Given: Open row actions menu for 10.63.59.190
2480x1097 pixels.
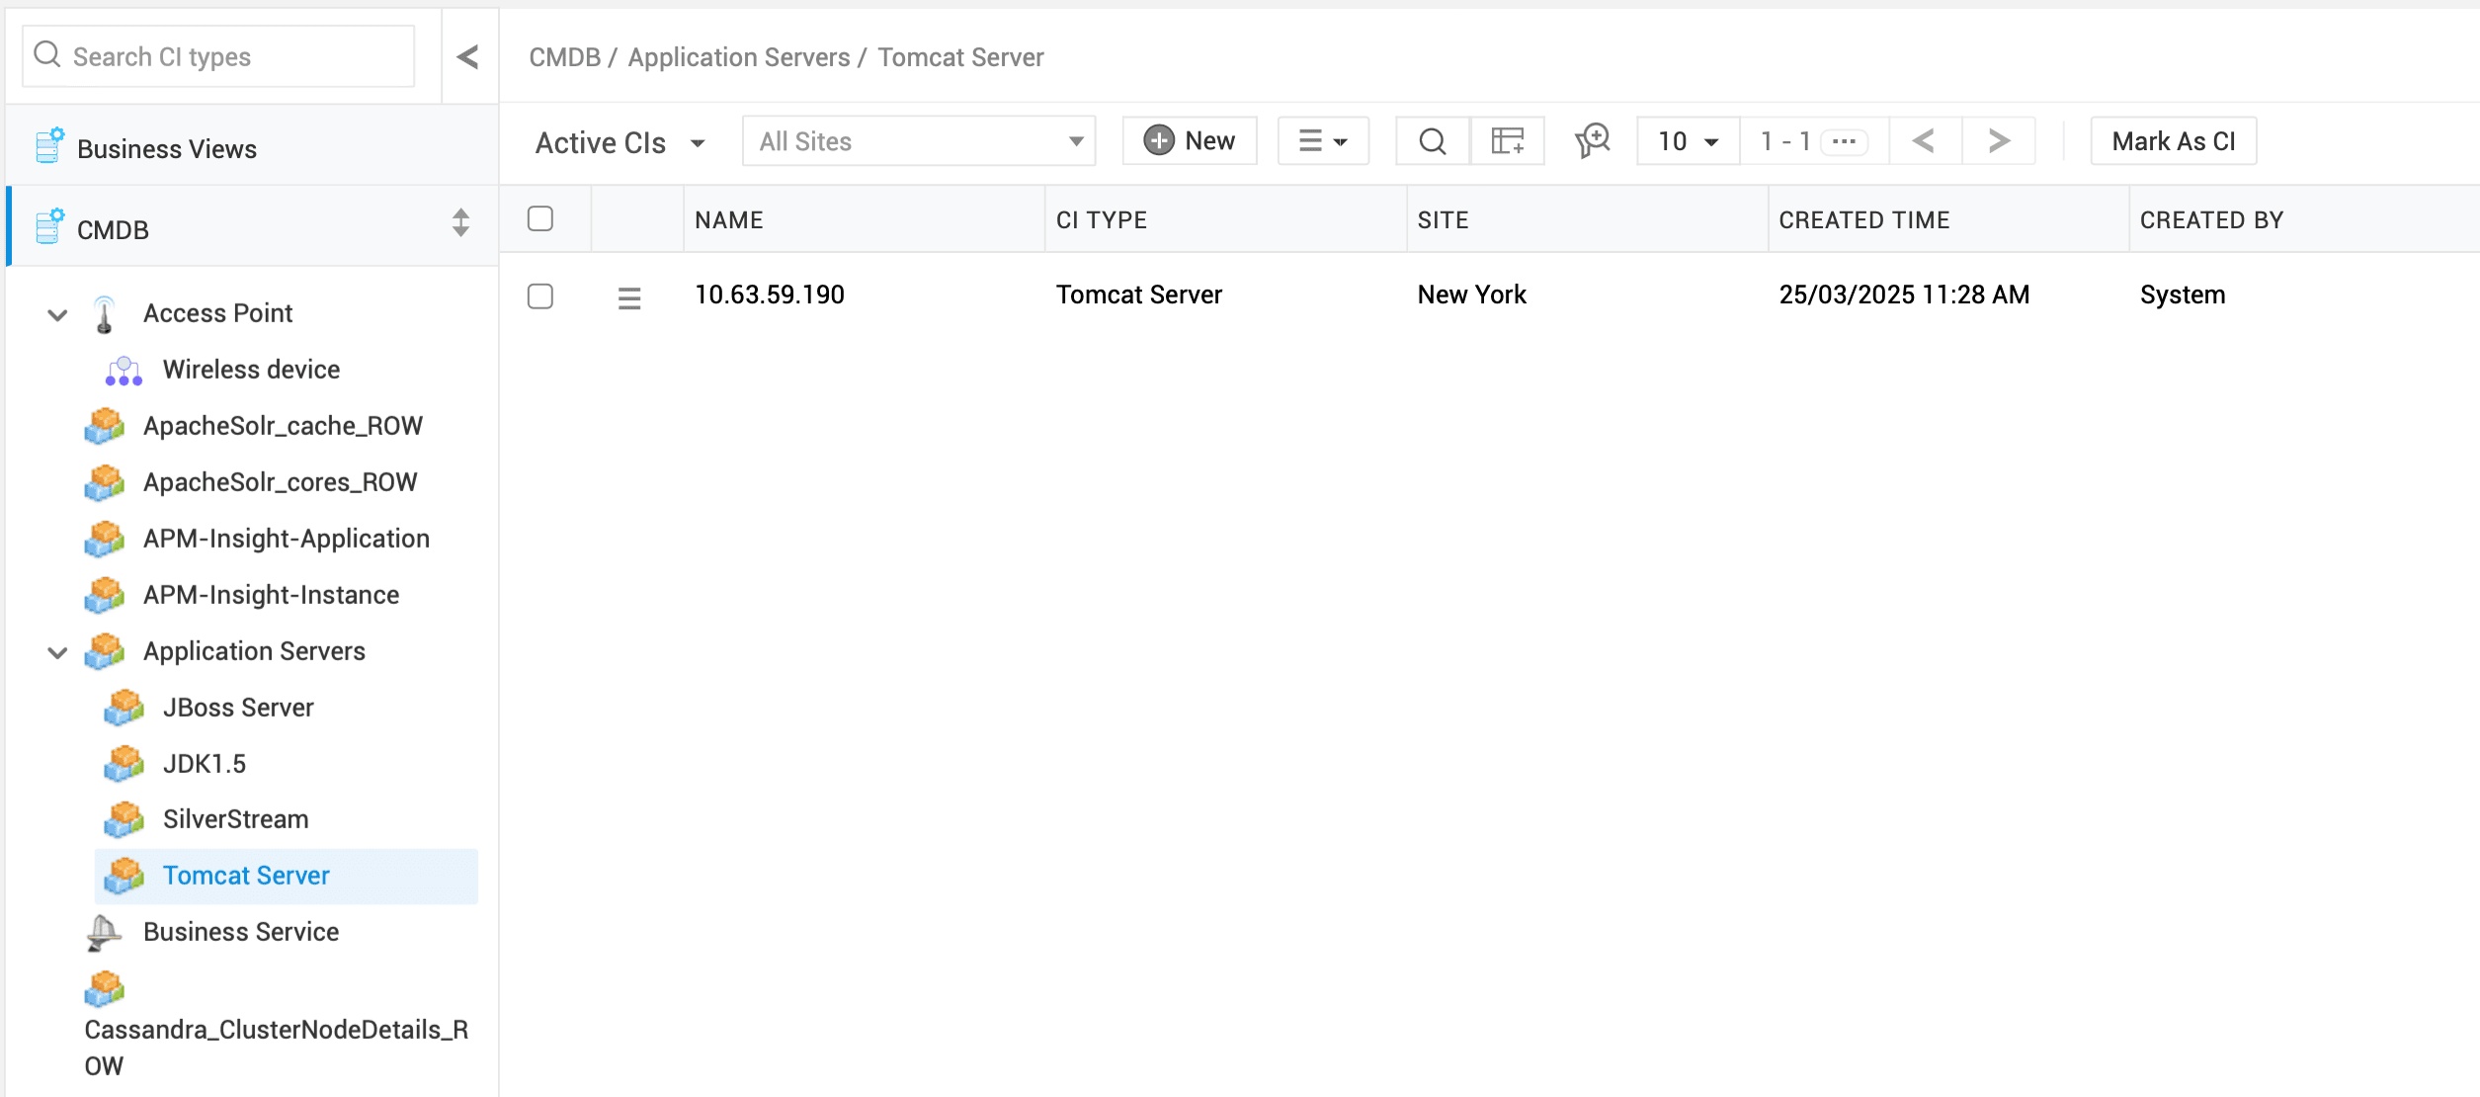Looking at the screenshot, I should pos(629,296).
